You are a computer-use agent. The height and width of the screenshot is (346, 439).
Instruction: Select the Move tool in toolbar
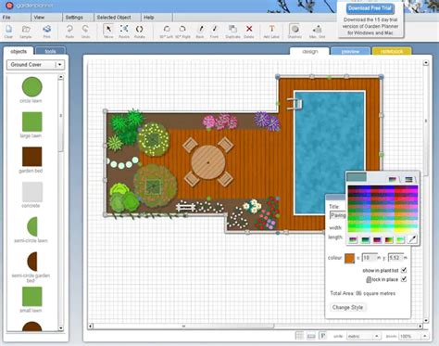[x=108, y=32]
